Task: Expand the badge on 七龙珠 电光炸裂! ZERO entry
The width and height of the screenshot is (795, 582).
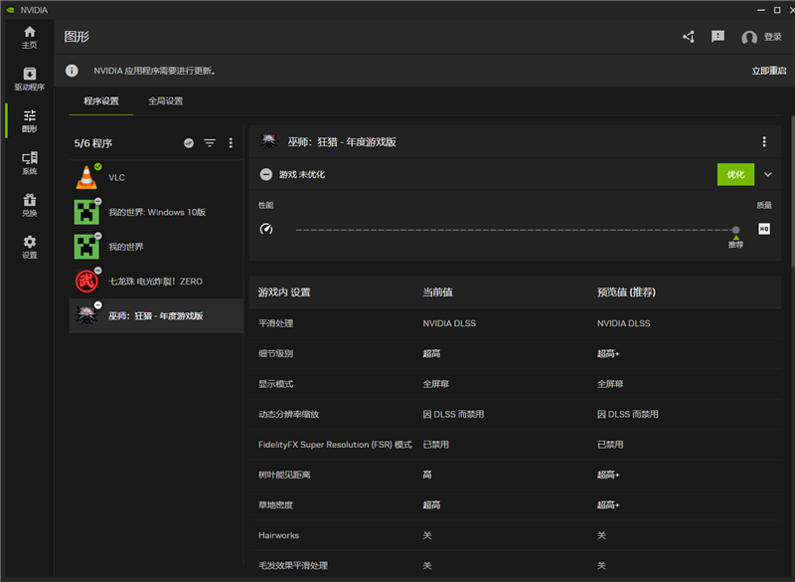Action: (x=100, y=272)
